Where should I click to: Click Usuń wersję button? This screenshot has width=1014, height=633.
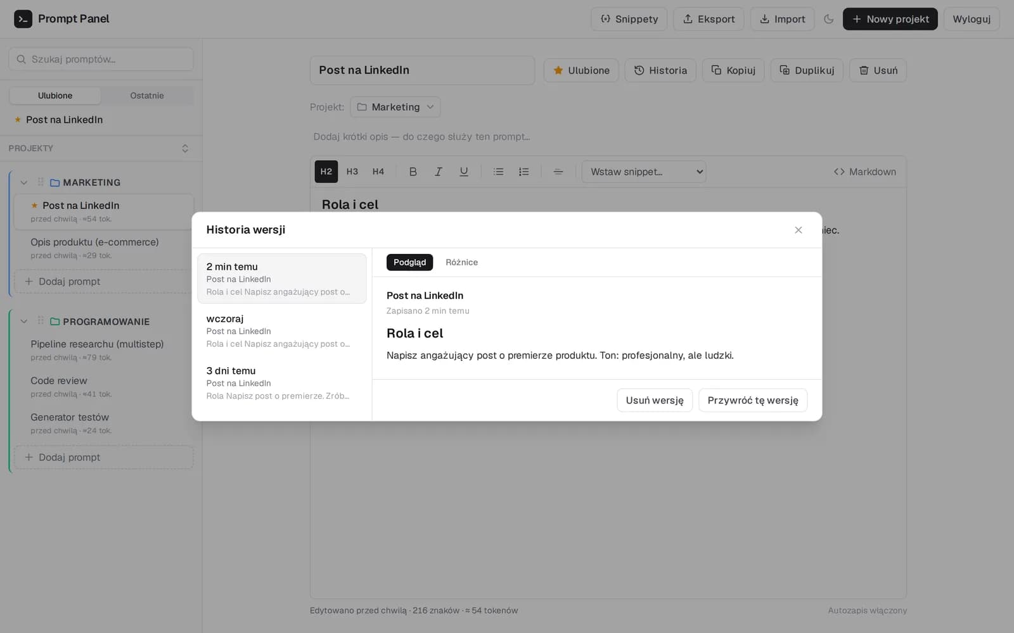point(655,400)
